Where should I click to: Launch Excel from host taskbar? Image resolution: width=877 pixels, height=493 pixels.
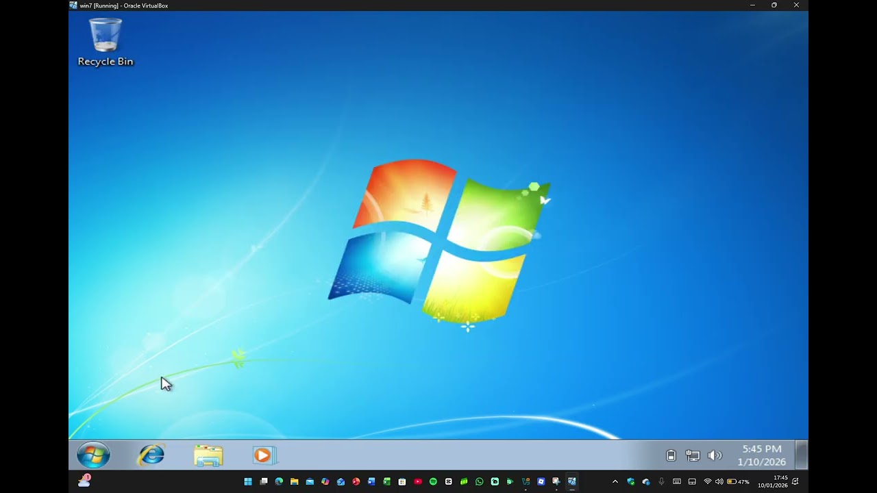point(386,482)
